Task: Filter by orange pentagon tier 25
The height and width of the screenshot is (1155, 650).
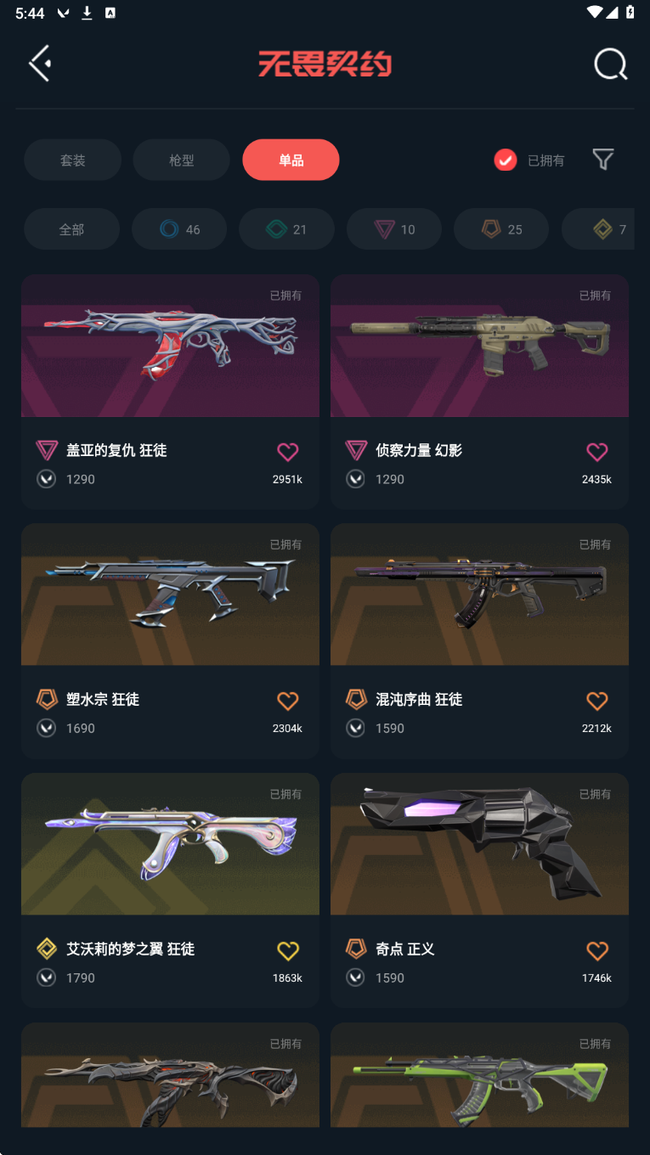Action: pyautogui.click(x=501, y=229)
